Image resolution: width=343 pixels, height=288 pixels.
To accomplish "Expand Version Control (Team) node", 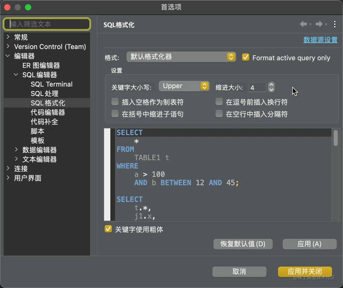I will pos(8,46).
